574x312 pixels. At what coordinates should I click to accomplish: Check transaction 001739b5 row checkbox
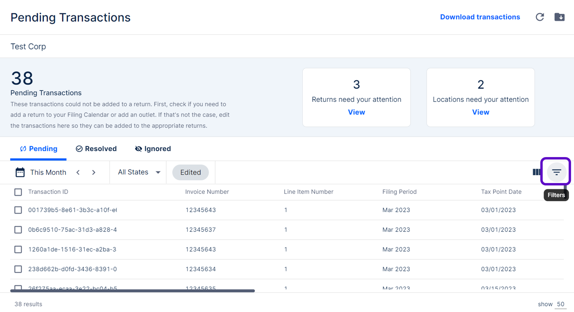click(18, 210)
